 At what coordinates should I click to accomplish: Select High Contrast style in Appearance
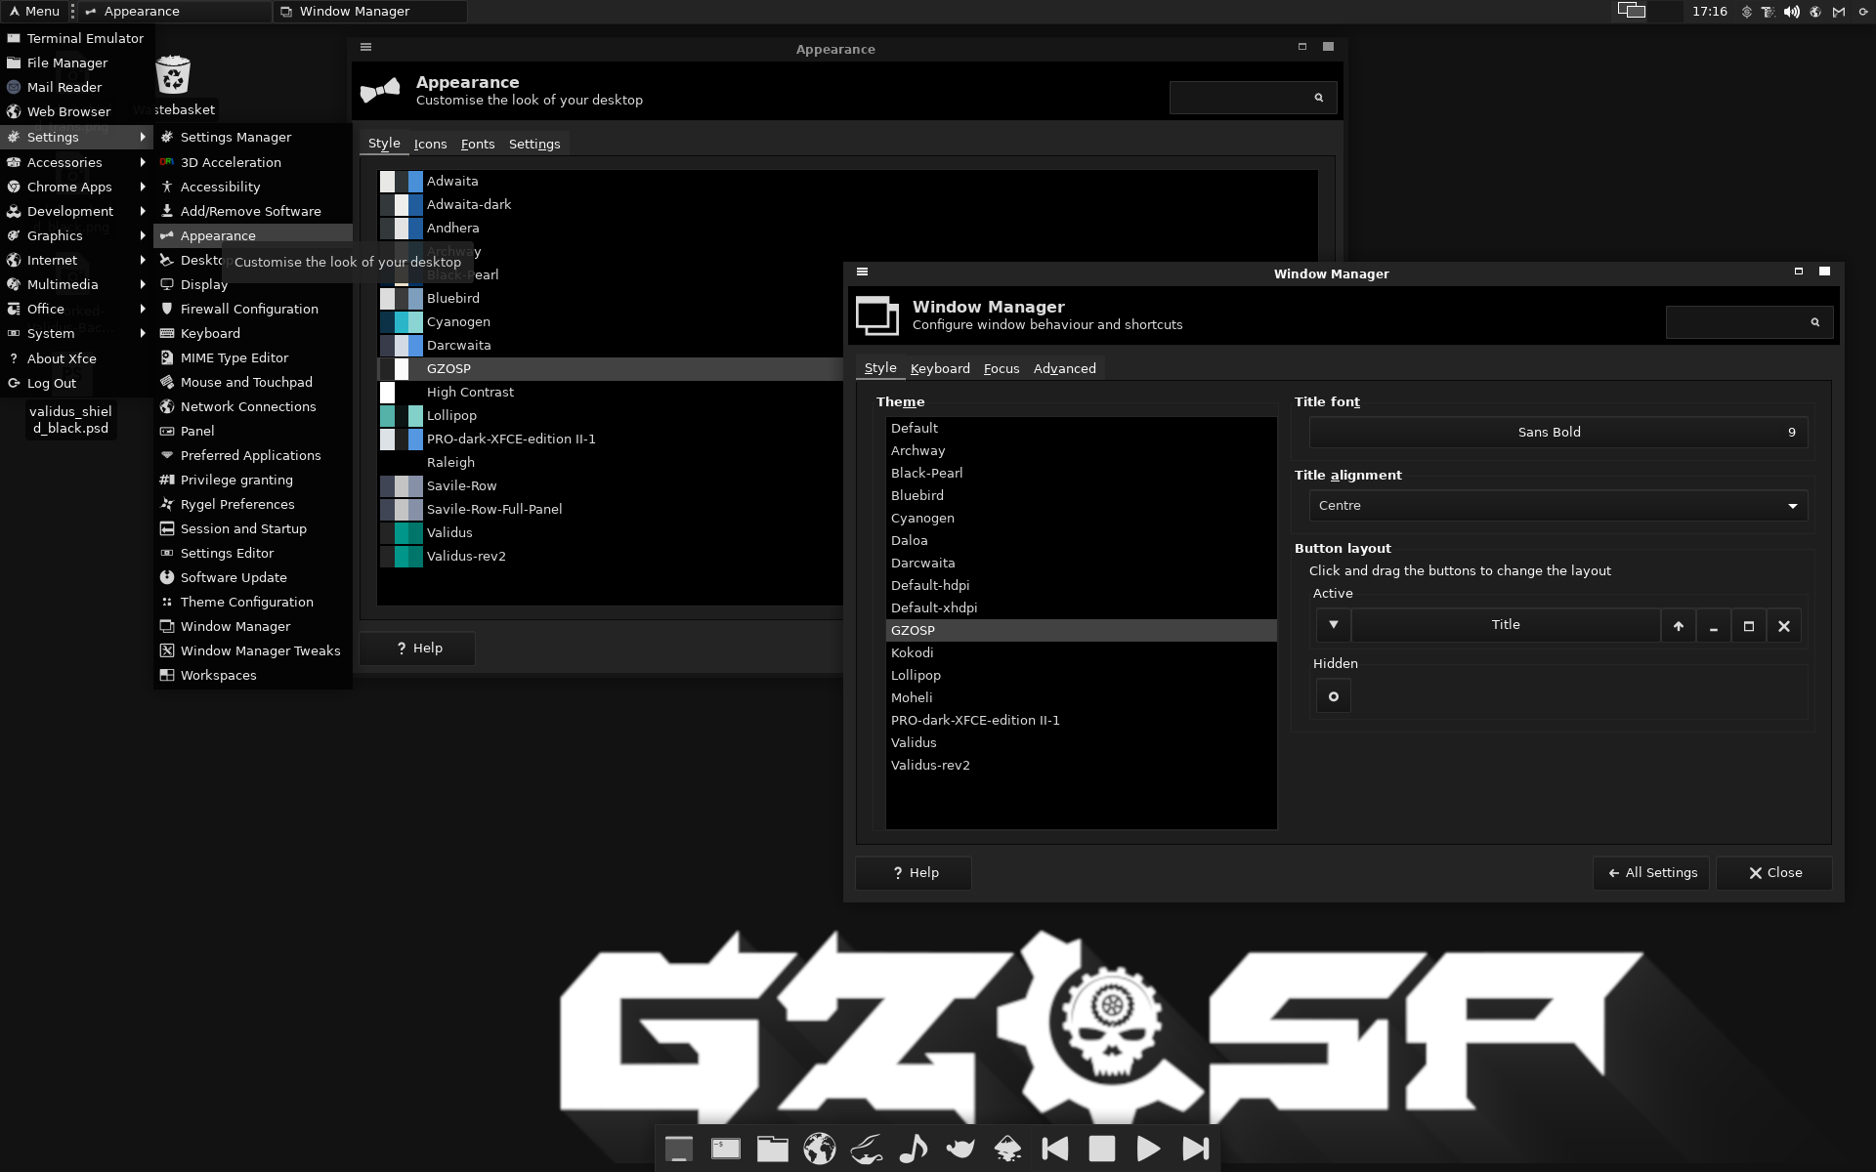coord(611,392)
